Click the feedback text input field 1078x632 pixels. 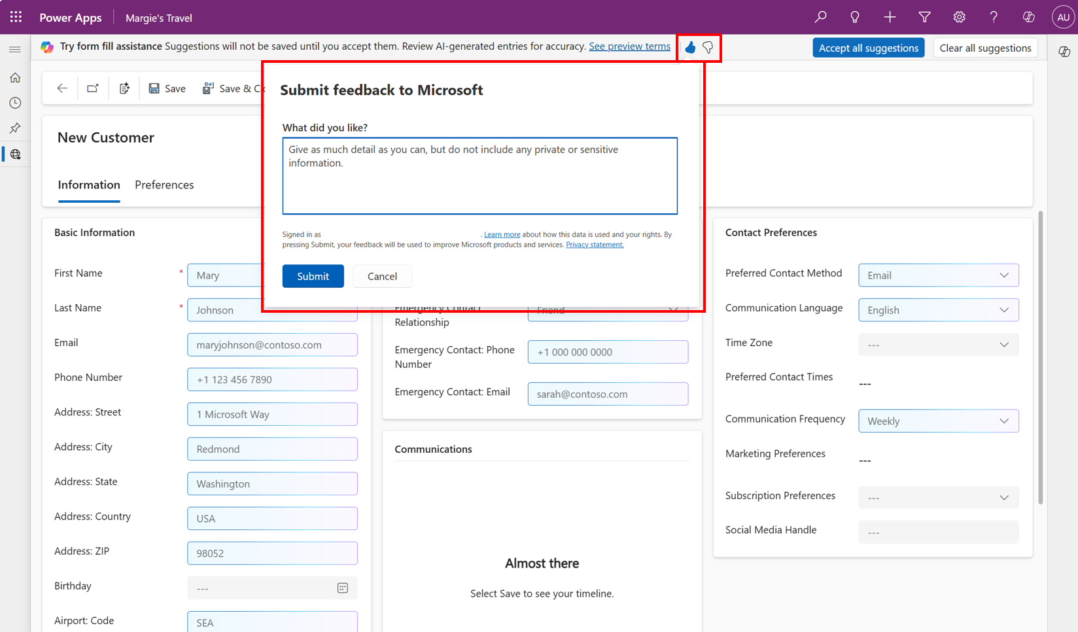click(x=479, y=175)
